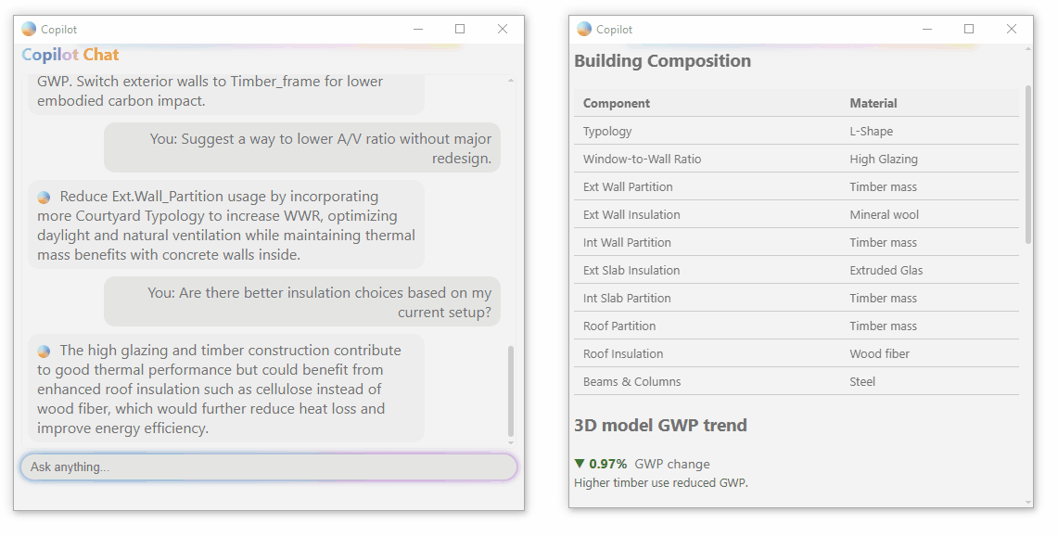Click the Copilot logo in the Building Composition window title bar
The width and height of the screenshot is (1058, 537).
[584, 29]
